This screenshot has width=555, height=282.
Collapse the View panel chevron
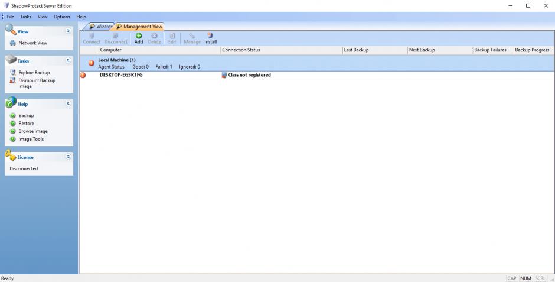68,31
